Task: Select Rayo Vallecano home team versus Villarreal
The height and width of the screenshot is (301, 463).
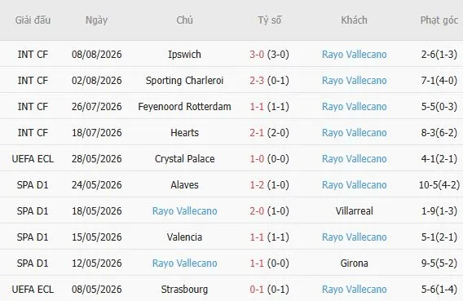Action: click(184, 211)
